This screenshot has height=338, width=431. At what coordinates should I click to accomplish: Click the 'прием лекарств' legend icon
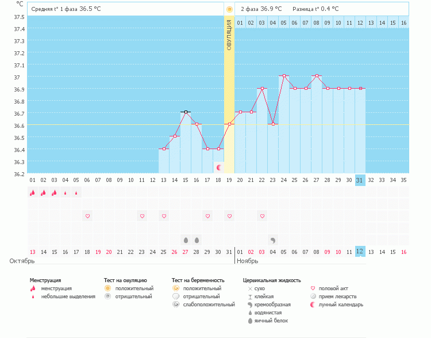(x=313, y=296)
